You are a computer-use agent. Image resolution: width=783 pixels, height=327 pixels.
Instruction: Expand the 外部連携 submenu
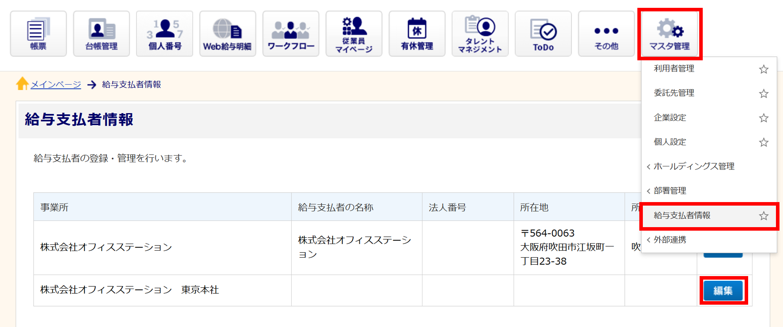point(669,240)
